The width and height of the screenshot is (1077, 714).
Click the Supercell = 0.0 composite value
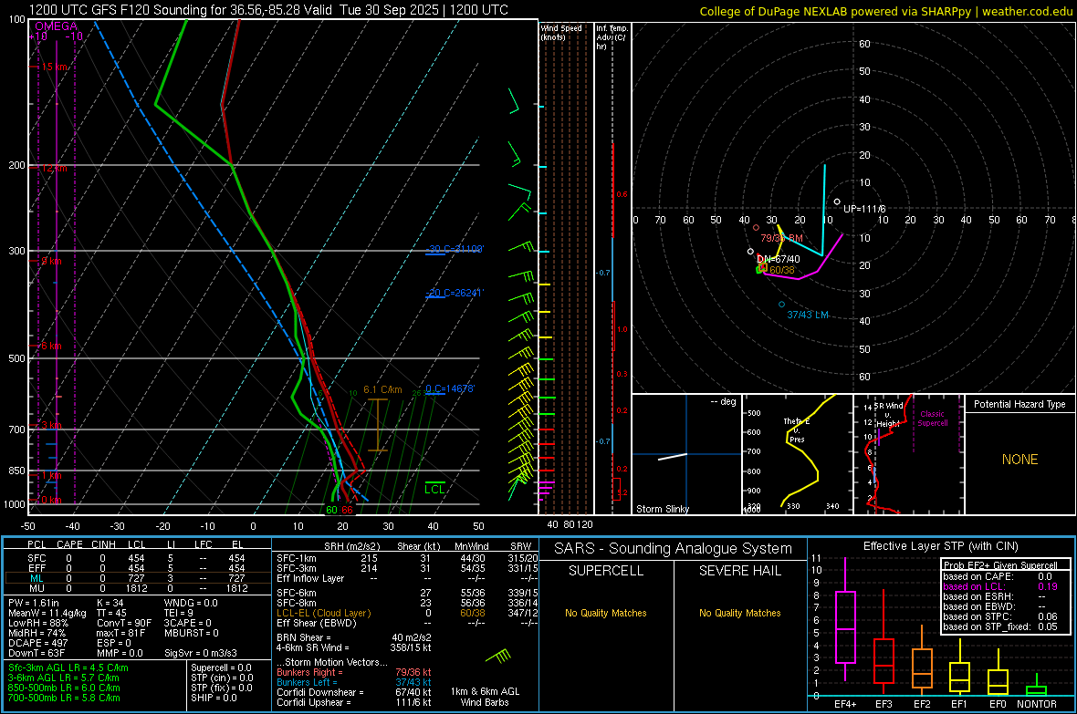[221, 667]
